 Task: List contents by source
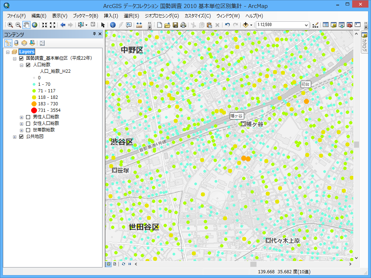[x=16, y=43]
